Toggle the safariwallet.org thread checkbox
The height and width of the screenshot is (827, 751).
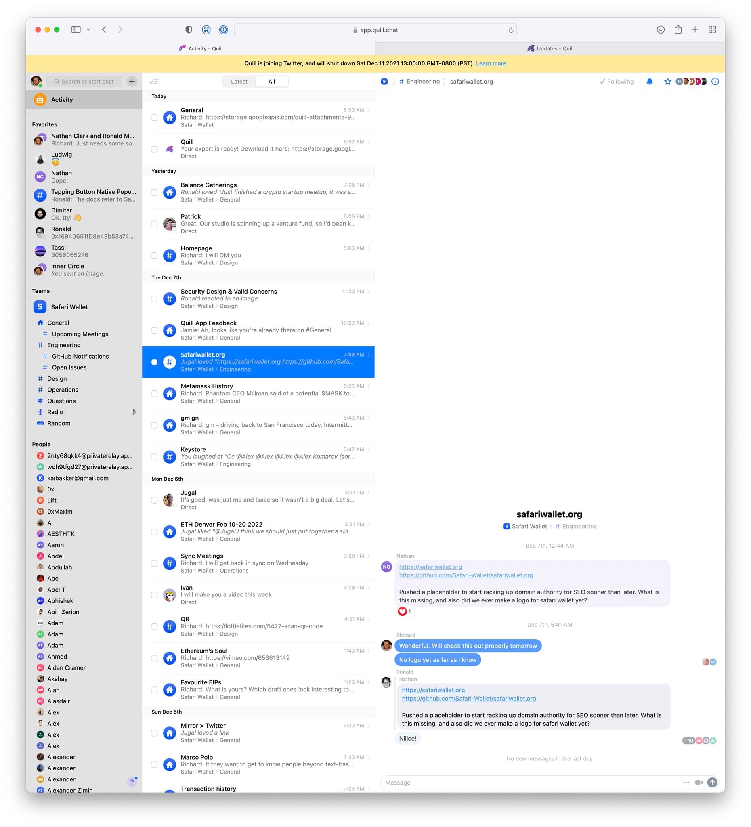(154, 362)
